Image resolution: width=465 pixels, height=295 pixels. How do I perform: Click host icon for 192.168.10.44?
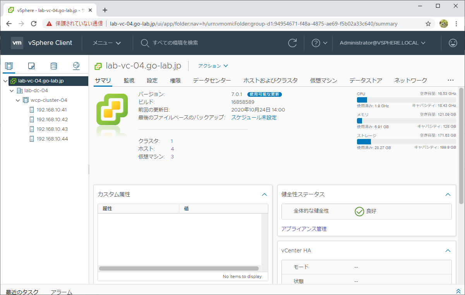(x=32, y=139)
